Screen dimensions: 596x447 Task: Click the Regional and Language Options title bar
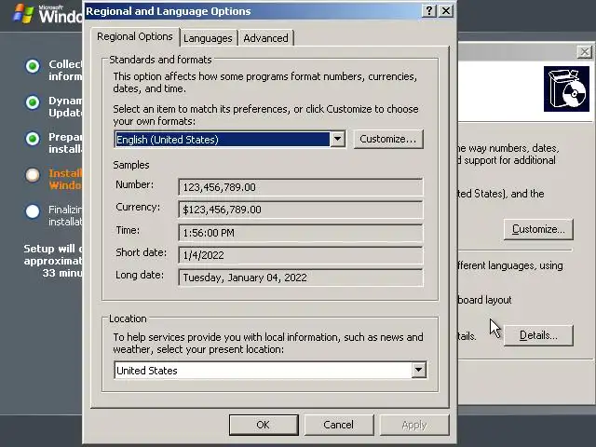[x=251, y=11]
